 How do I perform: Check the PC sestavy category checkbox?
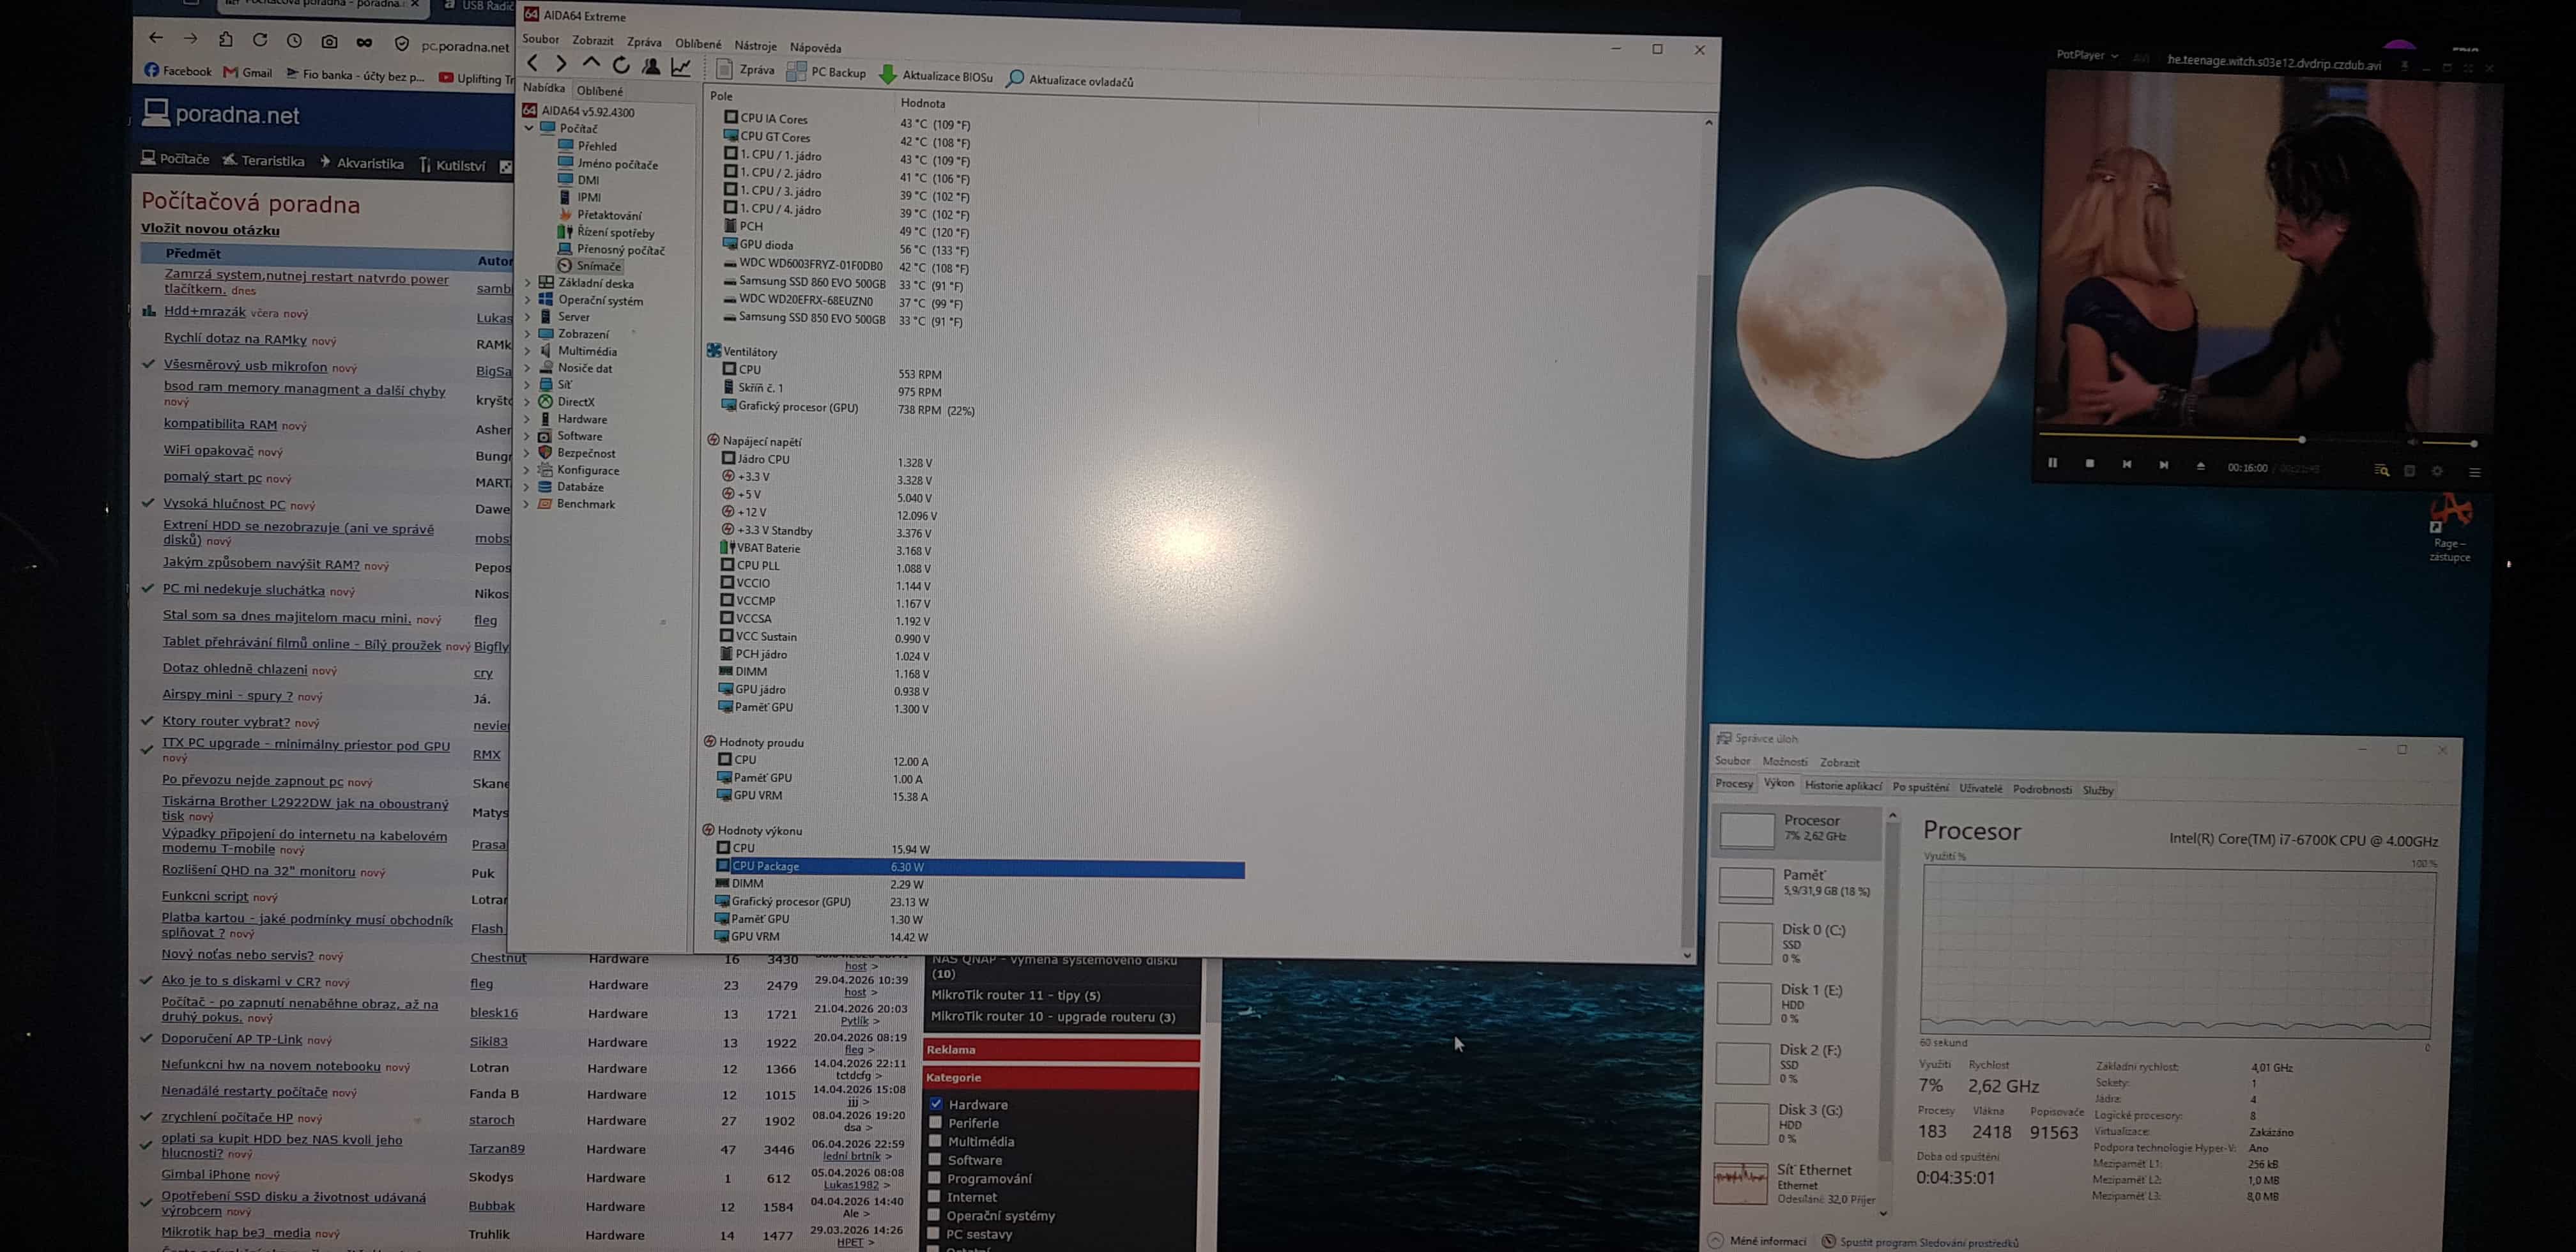pyautogui.click(x=935, y=1233)
